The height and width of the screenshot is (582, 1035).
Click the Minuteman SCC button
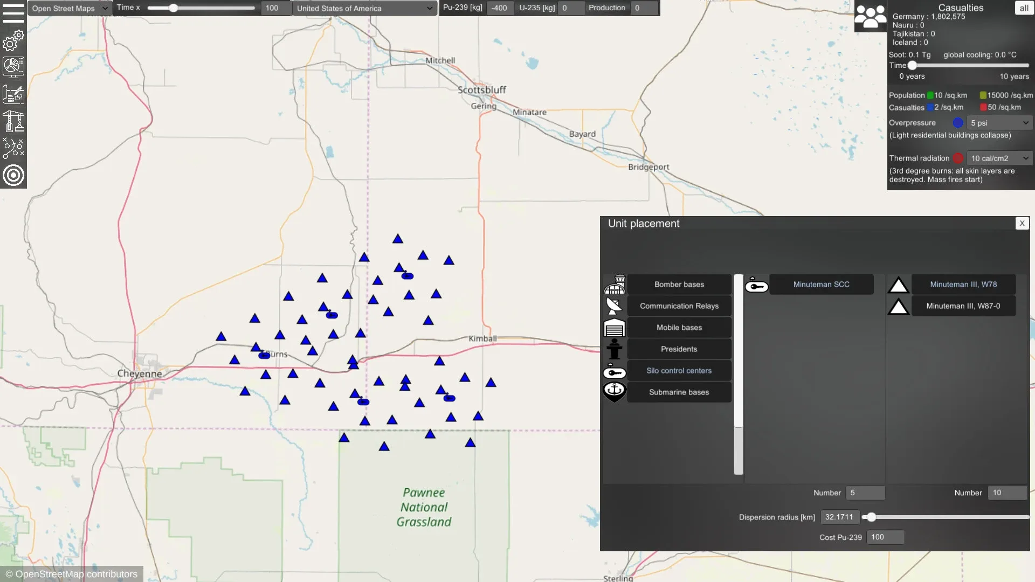tap(821, 285)
